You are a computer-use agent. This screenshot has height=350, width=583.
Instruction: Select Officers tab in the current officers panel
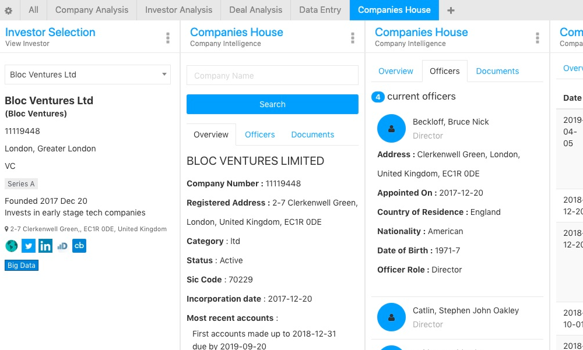coord(445,71)
